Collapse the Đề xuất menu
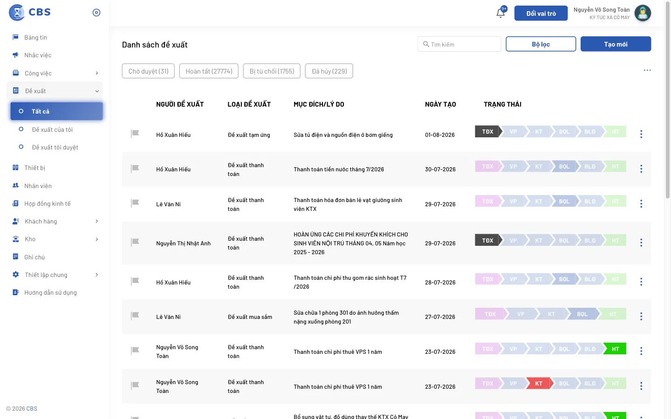 coord(55,91)
